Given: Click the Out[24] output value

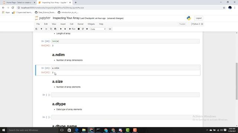Looking at the screenshot, I should (x=53, y=45).
